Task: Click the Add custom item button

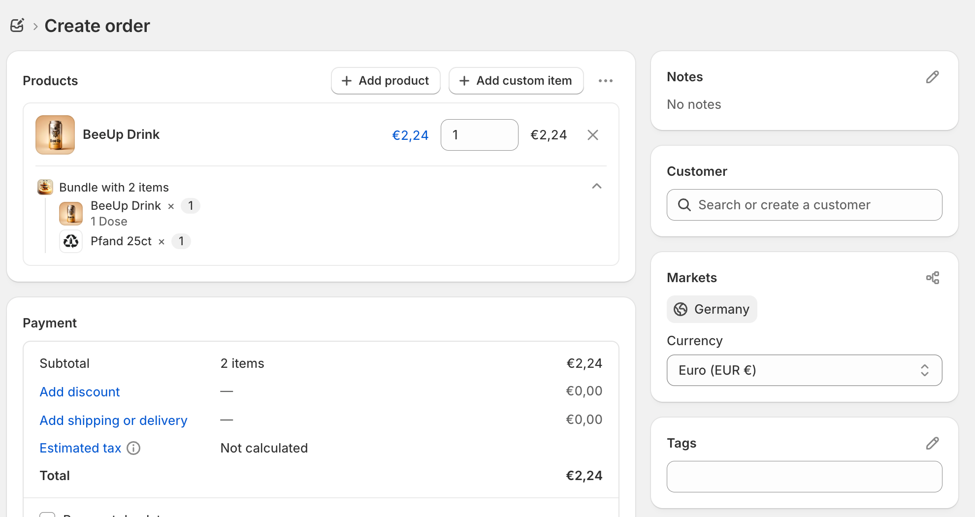Action: coord(516,81)
